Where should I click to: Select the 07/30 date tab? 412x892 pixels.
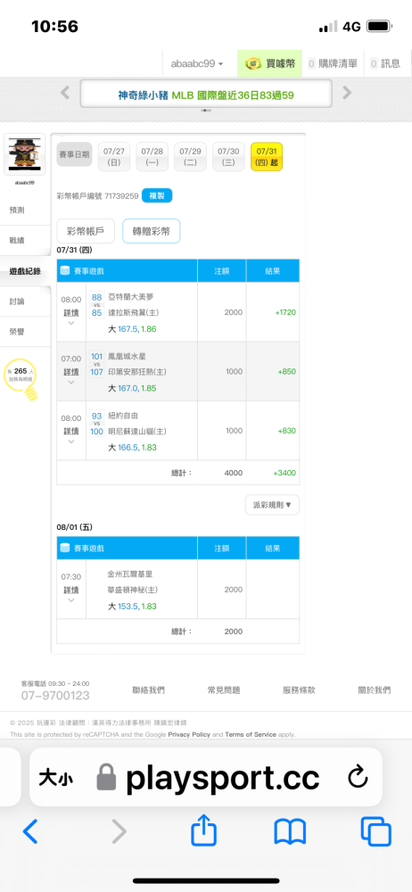coord(229,156)
